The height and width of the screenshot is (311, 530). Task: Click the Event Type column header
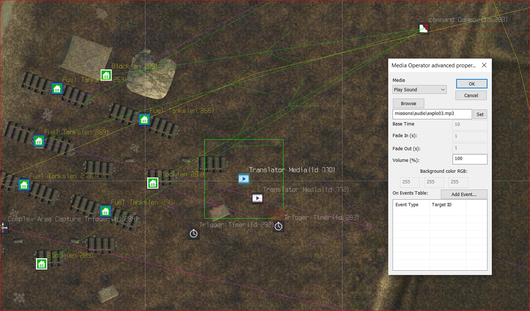click(411, 205)
